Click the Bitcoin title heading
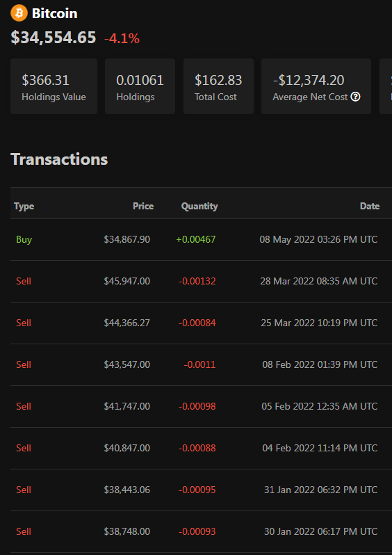 pos(54,13)
